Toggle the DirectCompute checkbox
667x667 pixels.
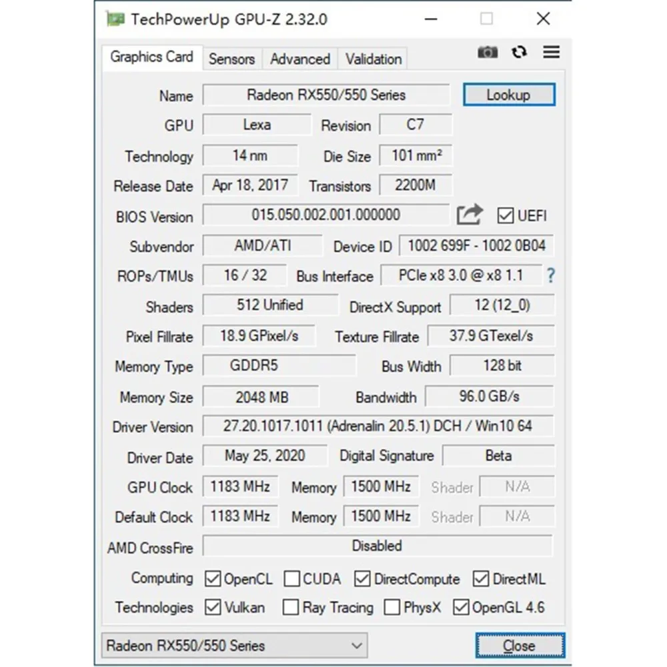(362, 579)
